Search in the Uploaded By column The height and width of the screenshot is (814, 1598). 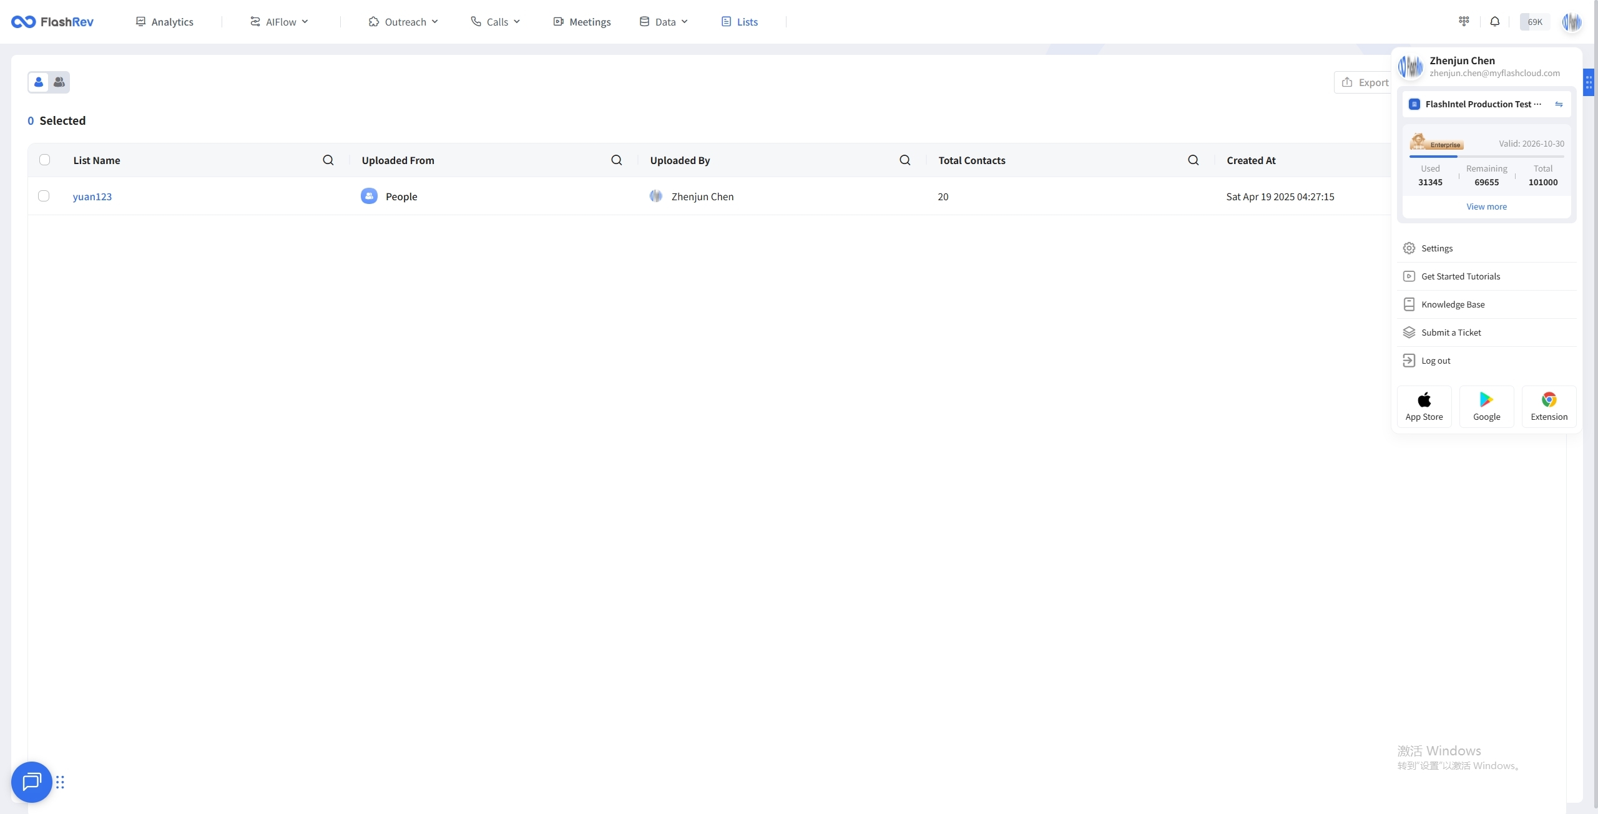pos(905,160)
